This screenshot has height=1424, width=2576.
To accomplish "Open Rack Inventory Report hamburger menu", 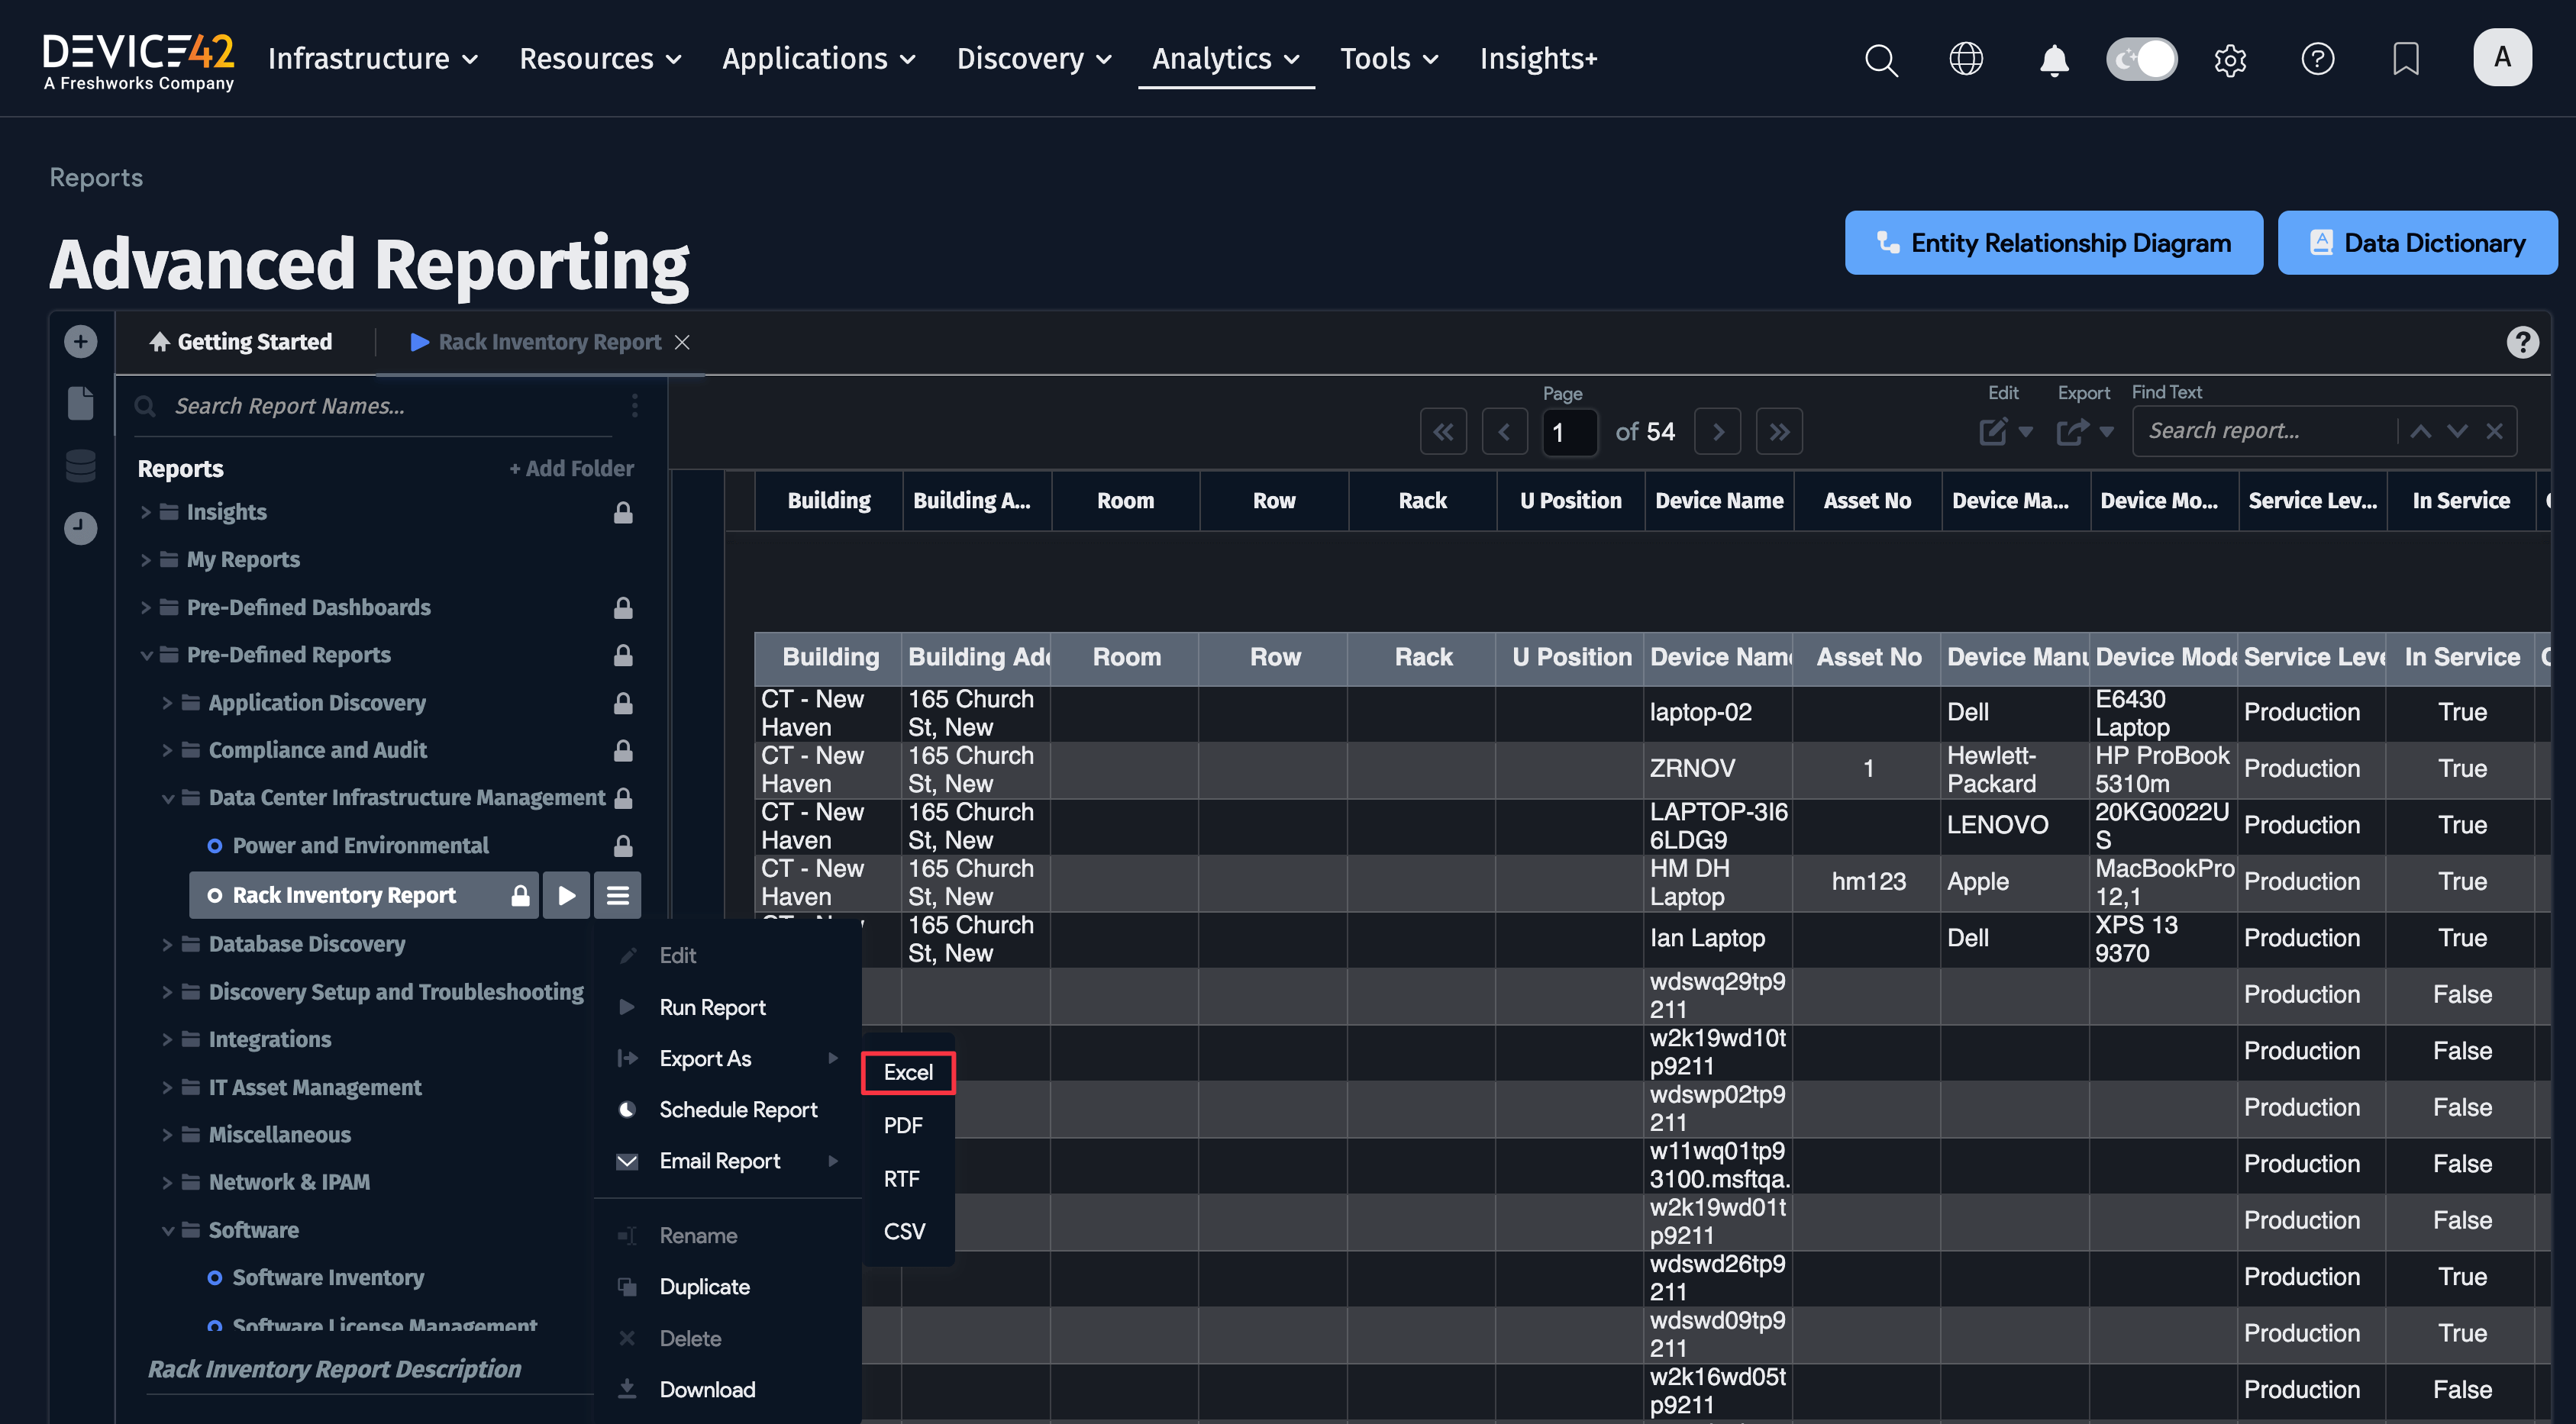I will [x=617, y=895].
